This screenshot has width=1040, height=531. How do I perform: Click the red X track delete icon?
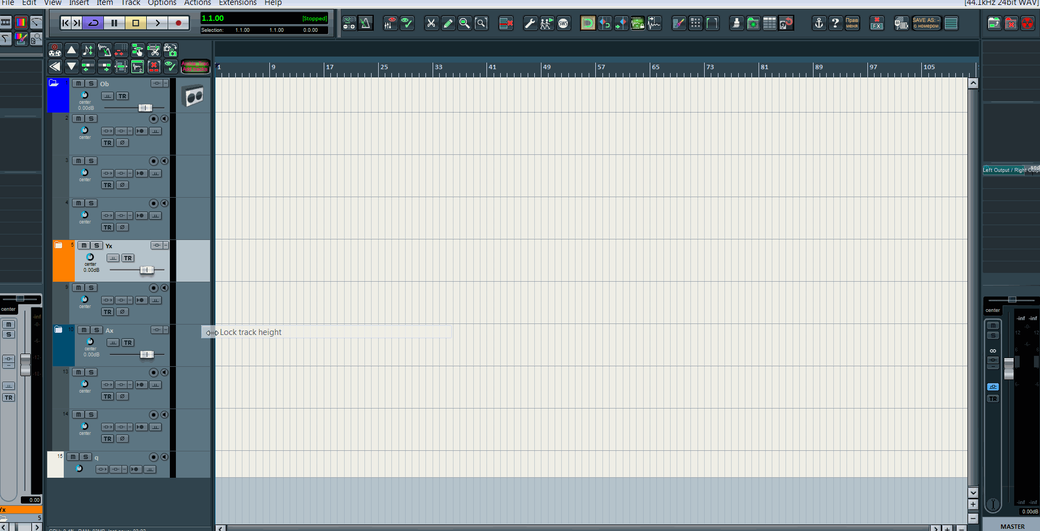coord(154,67)
